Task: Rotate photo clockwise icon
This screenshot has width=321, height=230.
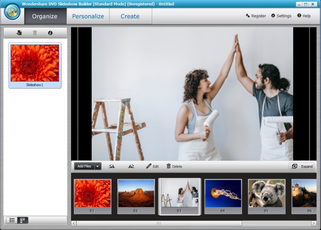Action: 131,166
